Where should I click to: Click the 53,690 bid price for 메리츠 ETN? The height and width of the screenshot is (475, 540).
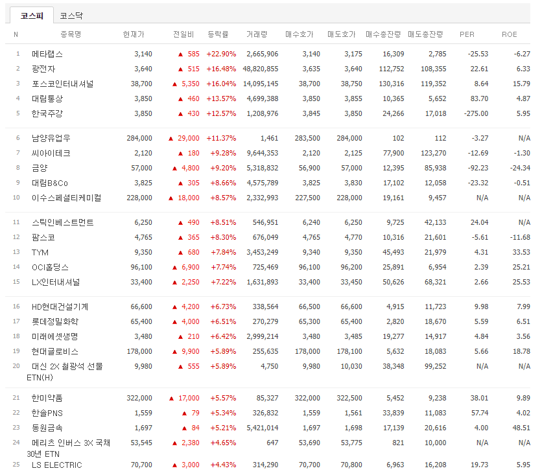click(310, 443)
